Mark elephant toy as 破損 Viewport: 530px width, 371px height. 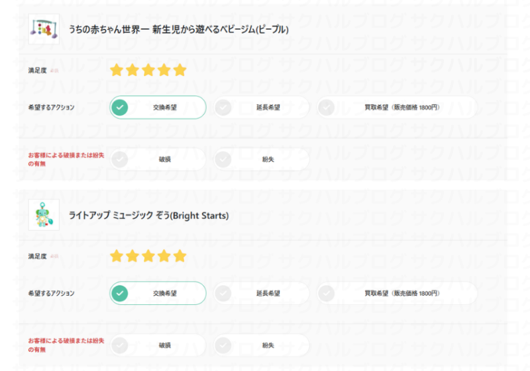pyautogui.click(x=158, y=345)
